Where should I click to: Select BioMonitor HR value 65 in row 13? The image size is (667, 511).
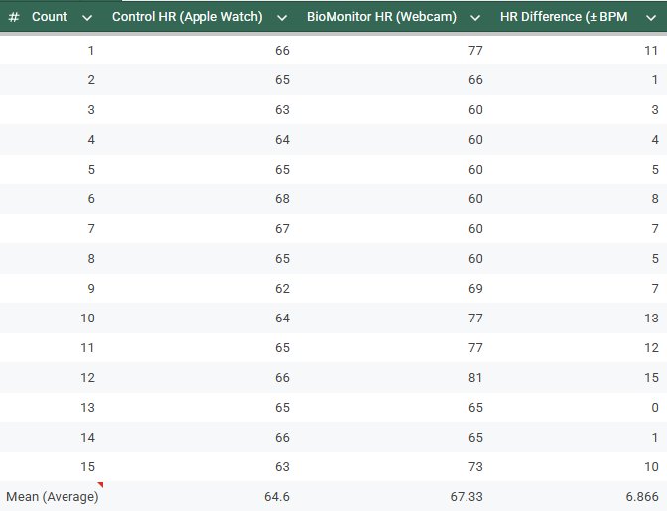coord(475,407)
